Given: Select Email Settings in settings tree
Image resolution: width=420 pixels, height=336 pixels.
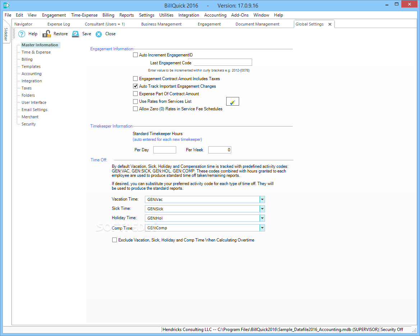Looking at the screenshot, I should coord(35,110).
